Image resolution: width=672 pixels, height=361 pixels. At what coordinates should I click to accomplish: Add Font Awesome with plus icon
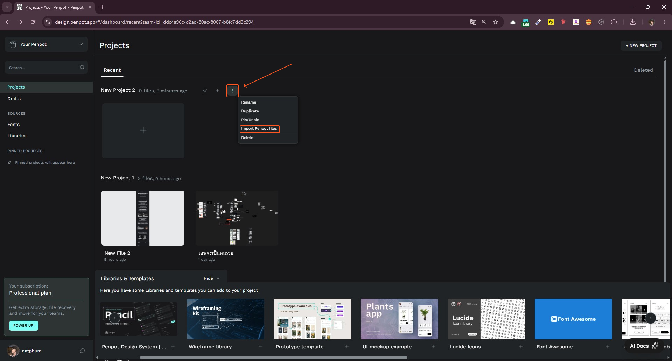point(608,347)
